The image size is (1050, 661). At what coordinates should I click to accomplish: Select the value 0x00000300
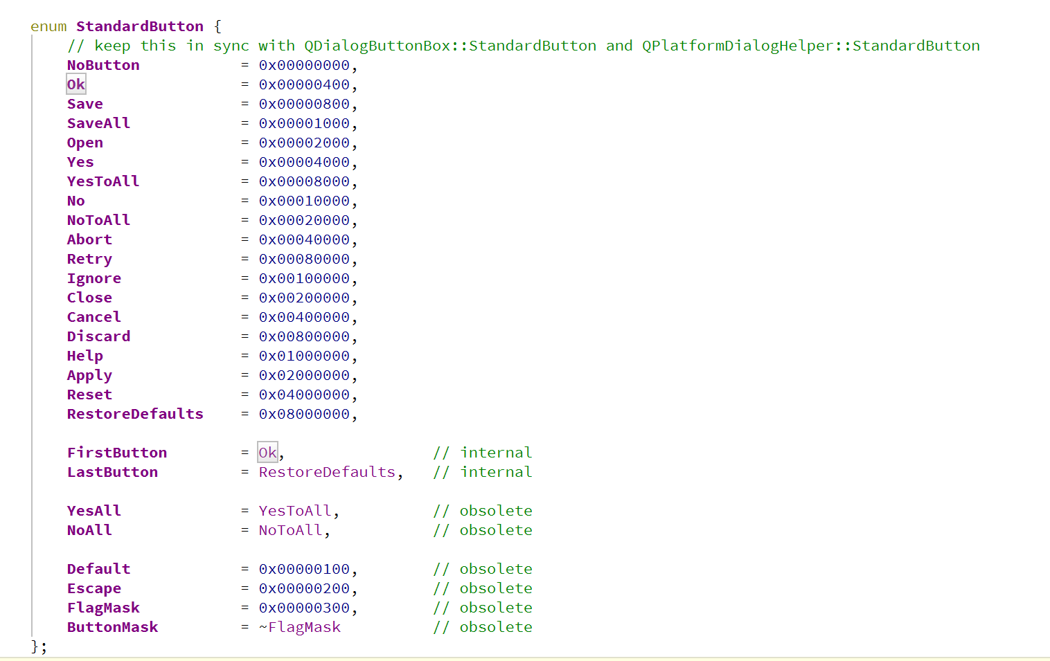305,608
